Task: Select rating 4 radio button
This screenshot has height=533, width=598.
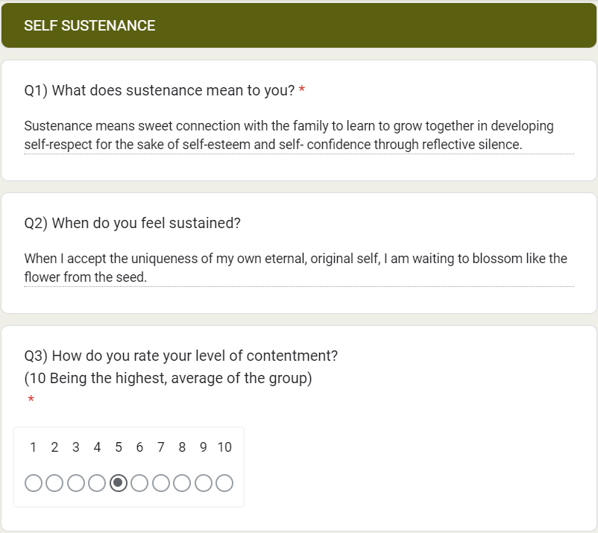Action: [x=97, y=483]
